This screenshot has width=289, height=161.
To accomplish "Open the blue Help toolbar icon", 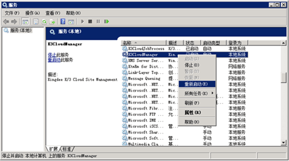I will tap(63, 22).
